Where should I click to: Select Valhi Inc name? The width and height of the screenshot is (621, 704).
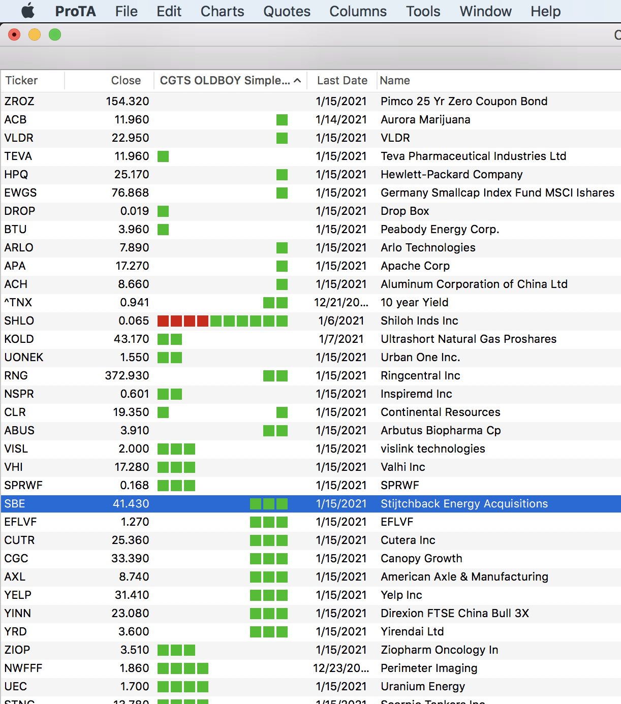pyautogui.click(x=402, y=467)
